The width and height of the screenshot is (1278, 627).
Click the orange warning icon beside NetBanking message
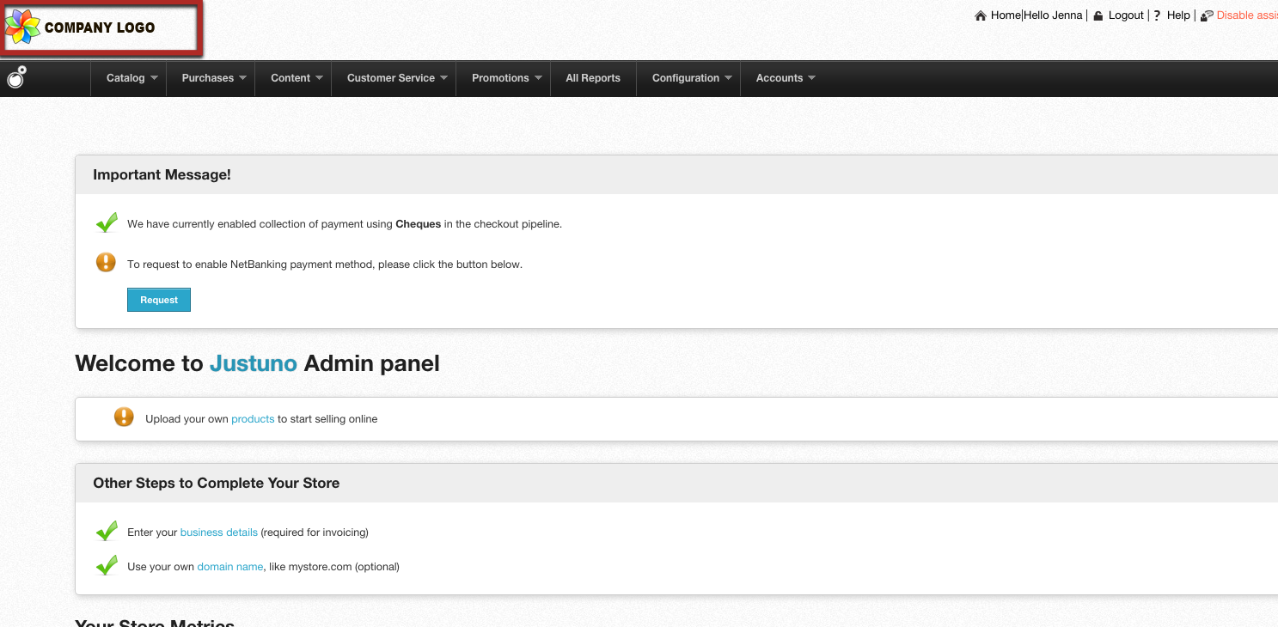[x=106, y=263]
